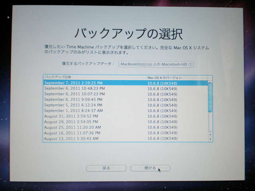
Task: Select backup August 31, 2011 2:59:52 PM
Action: (126, 116)
